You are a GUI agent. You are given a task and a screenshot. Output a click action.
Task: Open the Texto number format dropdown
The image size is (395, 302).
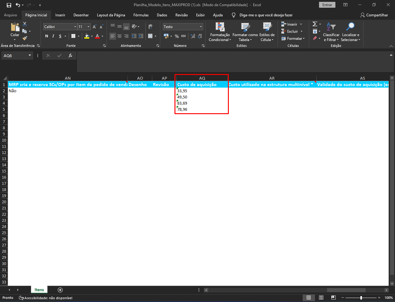(x=201, y=27)
